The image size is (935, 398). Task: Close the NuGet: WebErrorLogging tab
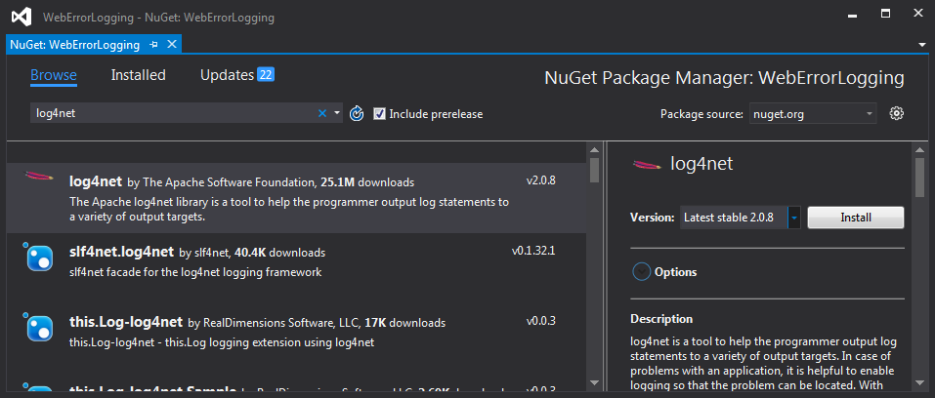point(171,44)
